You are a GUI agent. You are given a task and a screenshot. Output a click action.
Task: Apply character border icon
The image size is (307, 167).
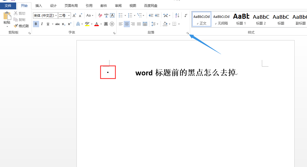pyautogui.click(x=112, y=15)
